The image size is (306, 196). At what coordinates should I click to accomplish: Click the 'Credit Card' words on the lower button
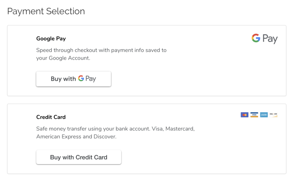click(91, 157)
